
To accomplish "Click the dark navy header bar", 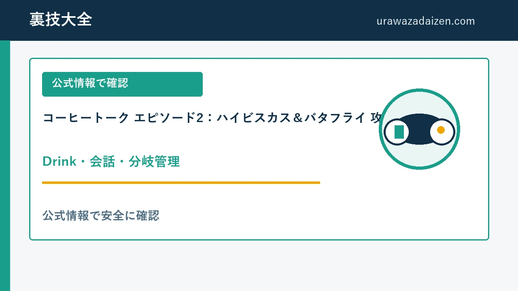I will tap(259, 20).
